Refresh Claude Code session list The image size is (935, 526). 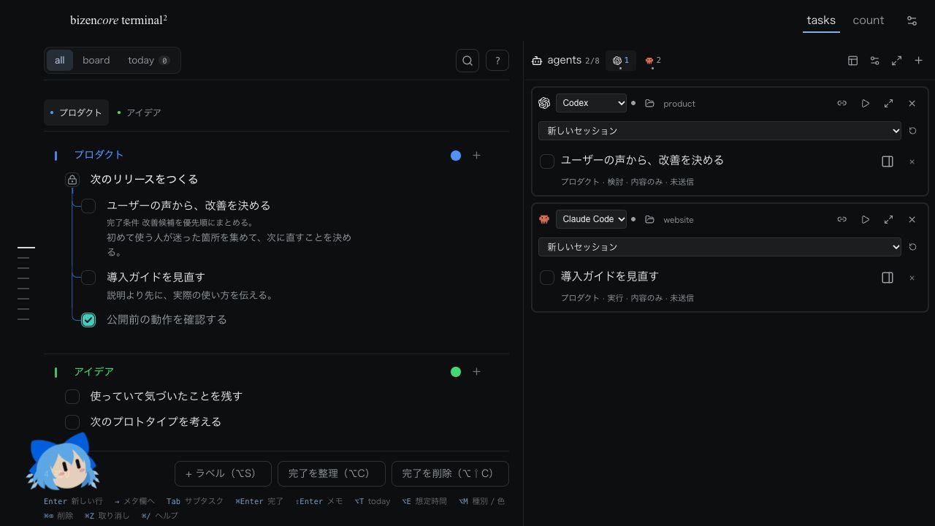(x=912, y=247)
